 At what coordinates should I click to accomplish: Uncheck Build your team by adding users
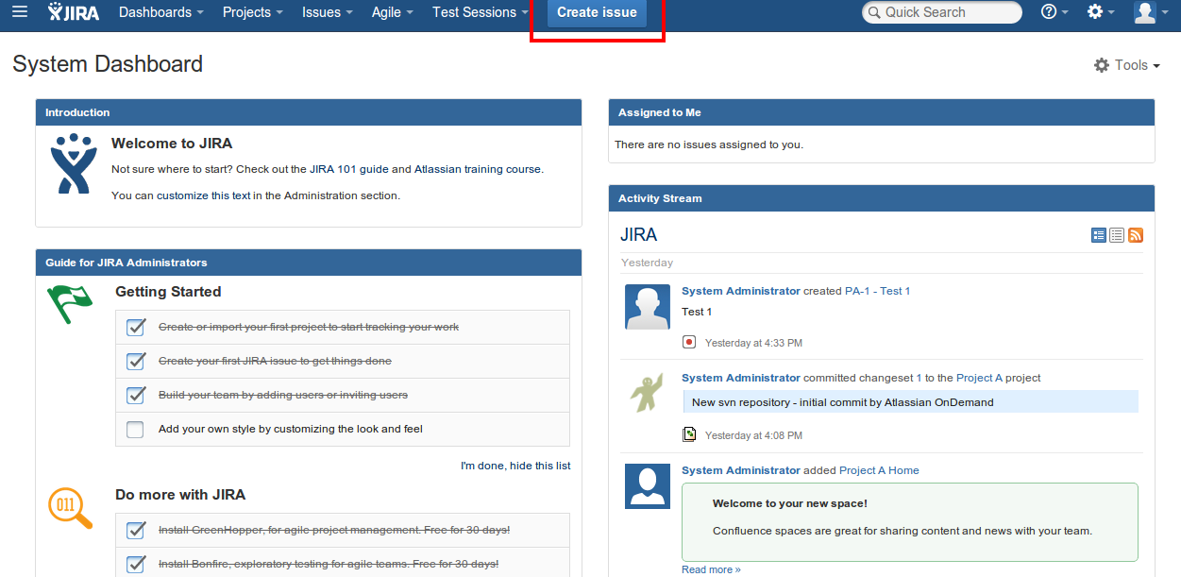(x=136, y=395)
